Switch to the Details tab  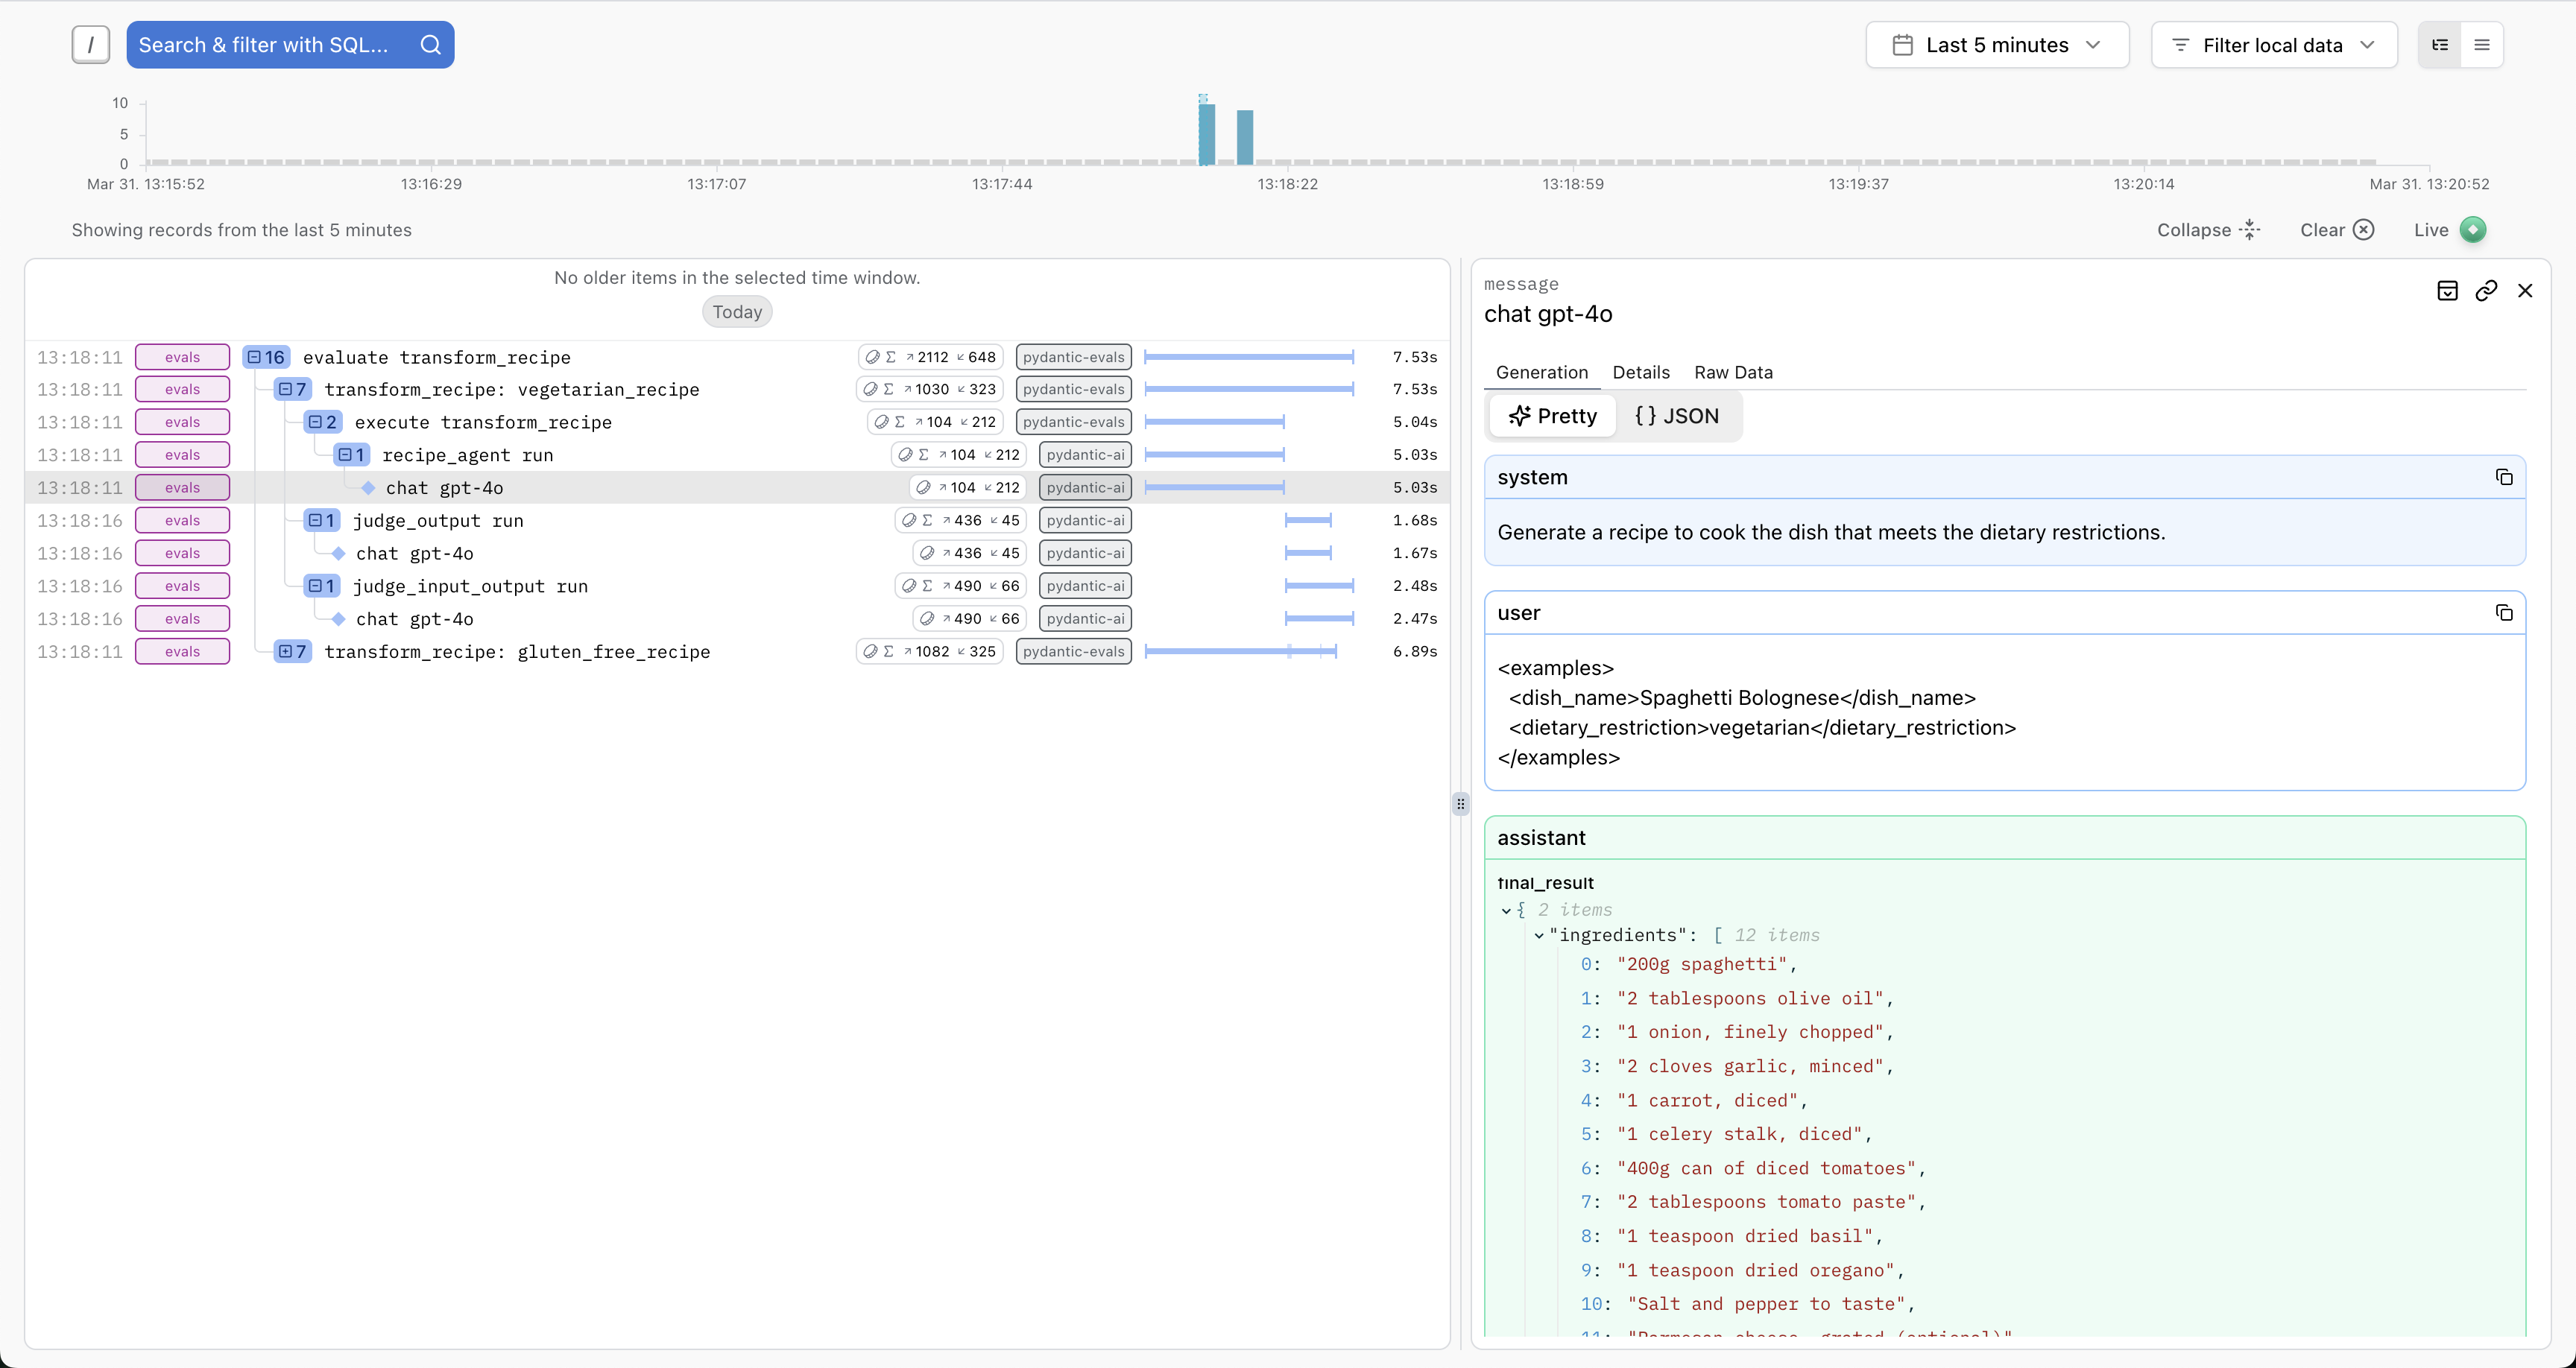1641,372
